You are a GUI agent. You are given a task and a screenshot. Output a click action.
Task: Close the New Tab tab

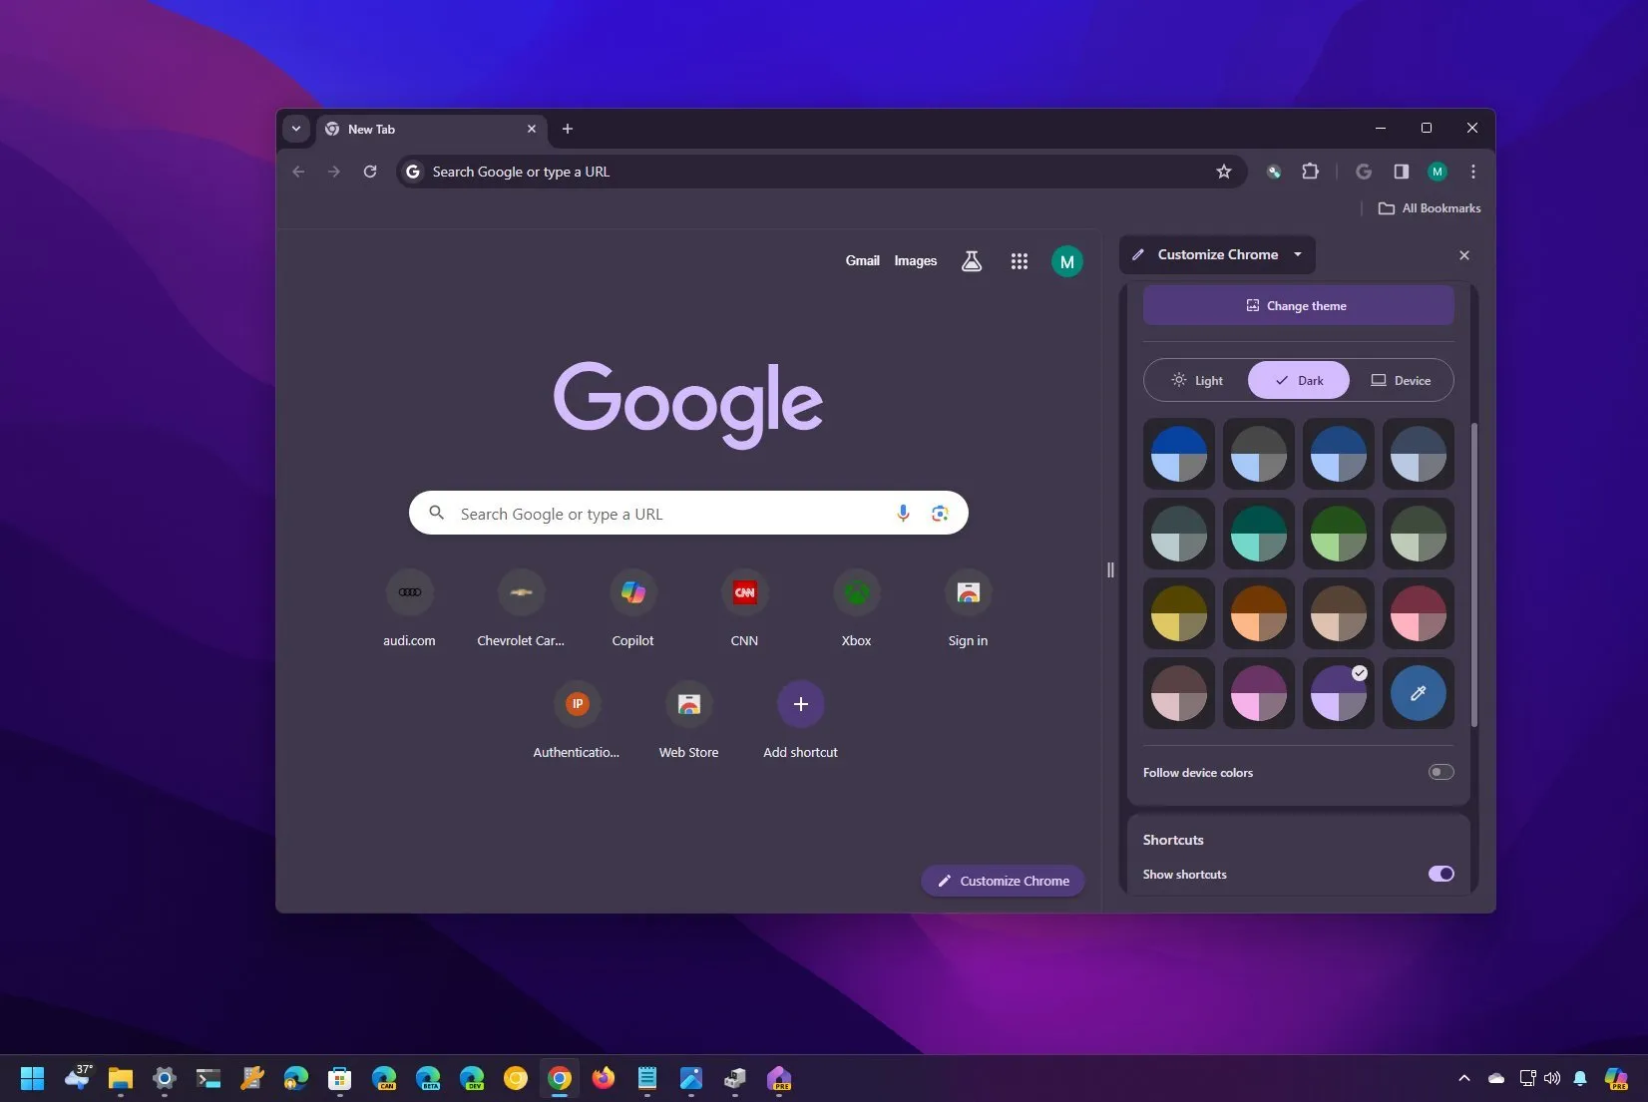532,129
